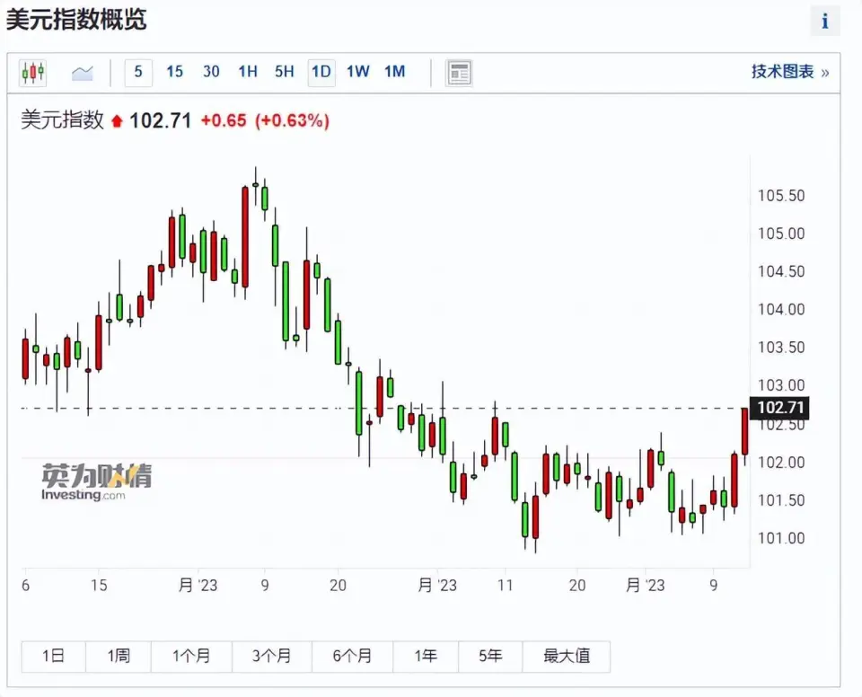Select the 3个月 range tab
This screenshot has height=697, width=862.
click(271, 657)
